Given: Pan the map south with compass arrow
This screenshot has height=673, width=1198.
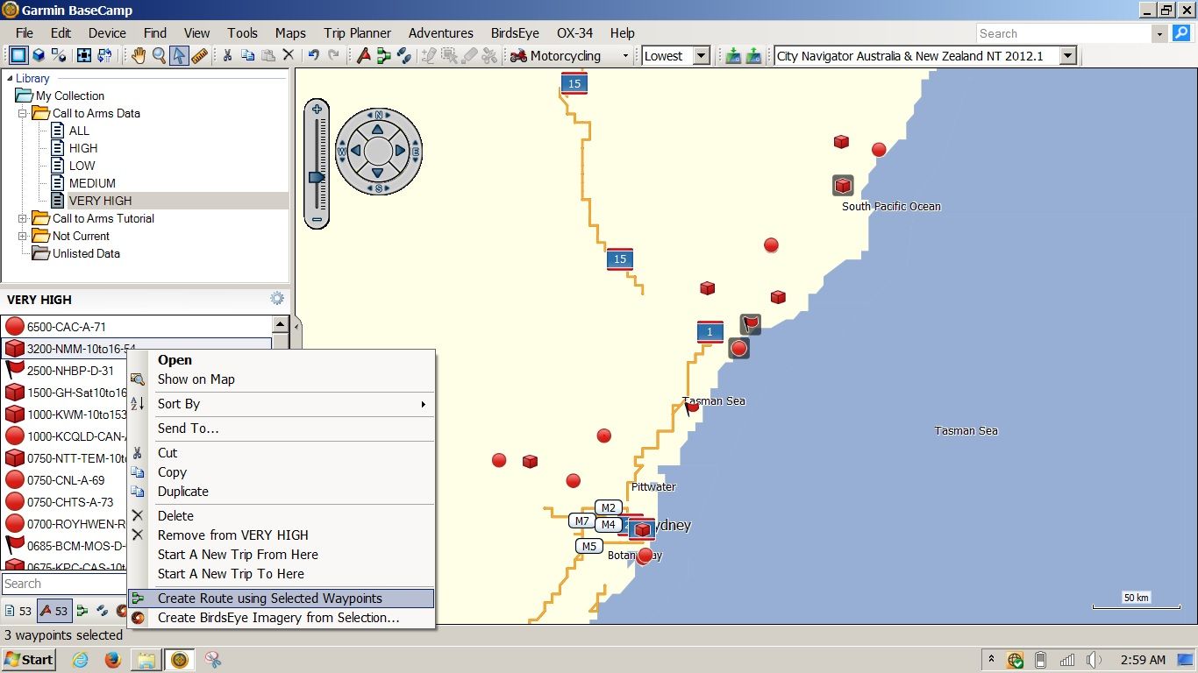Looking at the screenshot, I should 378,174.
